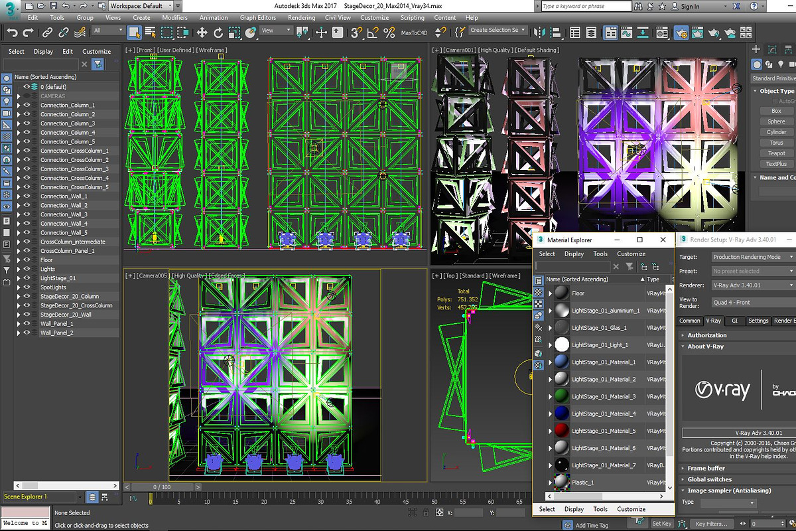Open Renderer V-Ray Adv 3.40.01 dropdown
This screenshot has height=531, width=796.
(x=753, y=285)
